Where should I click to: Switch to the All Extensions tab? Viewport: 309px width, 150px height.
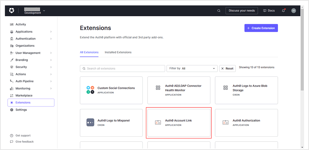pos(89,52)
